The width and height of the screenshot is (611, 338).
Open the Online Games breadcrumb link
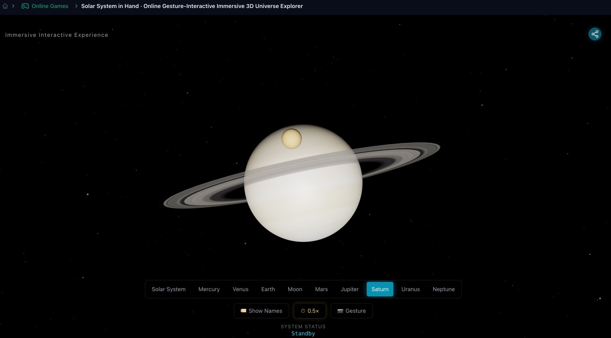tap(45, 6)
